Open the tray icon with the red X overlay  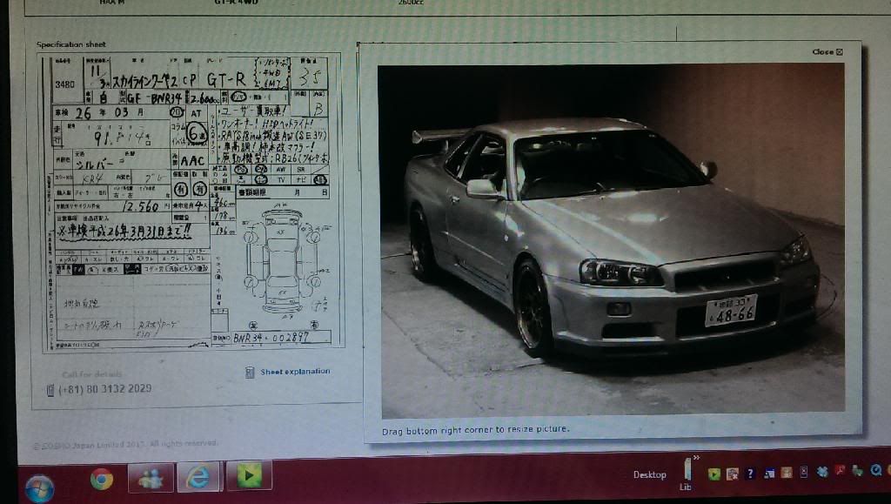(x=732, y=474)
